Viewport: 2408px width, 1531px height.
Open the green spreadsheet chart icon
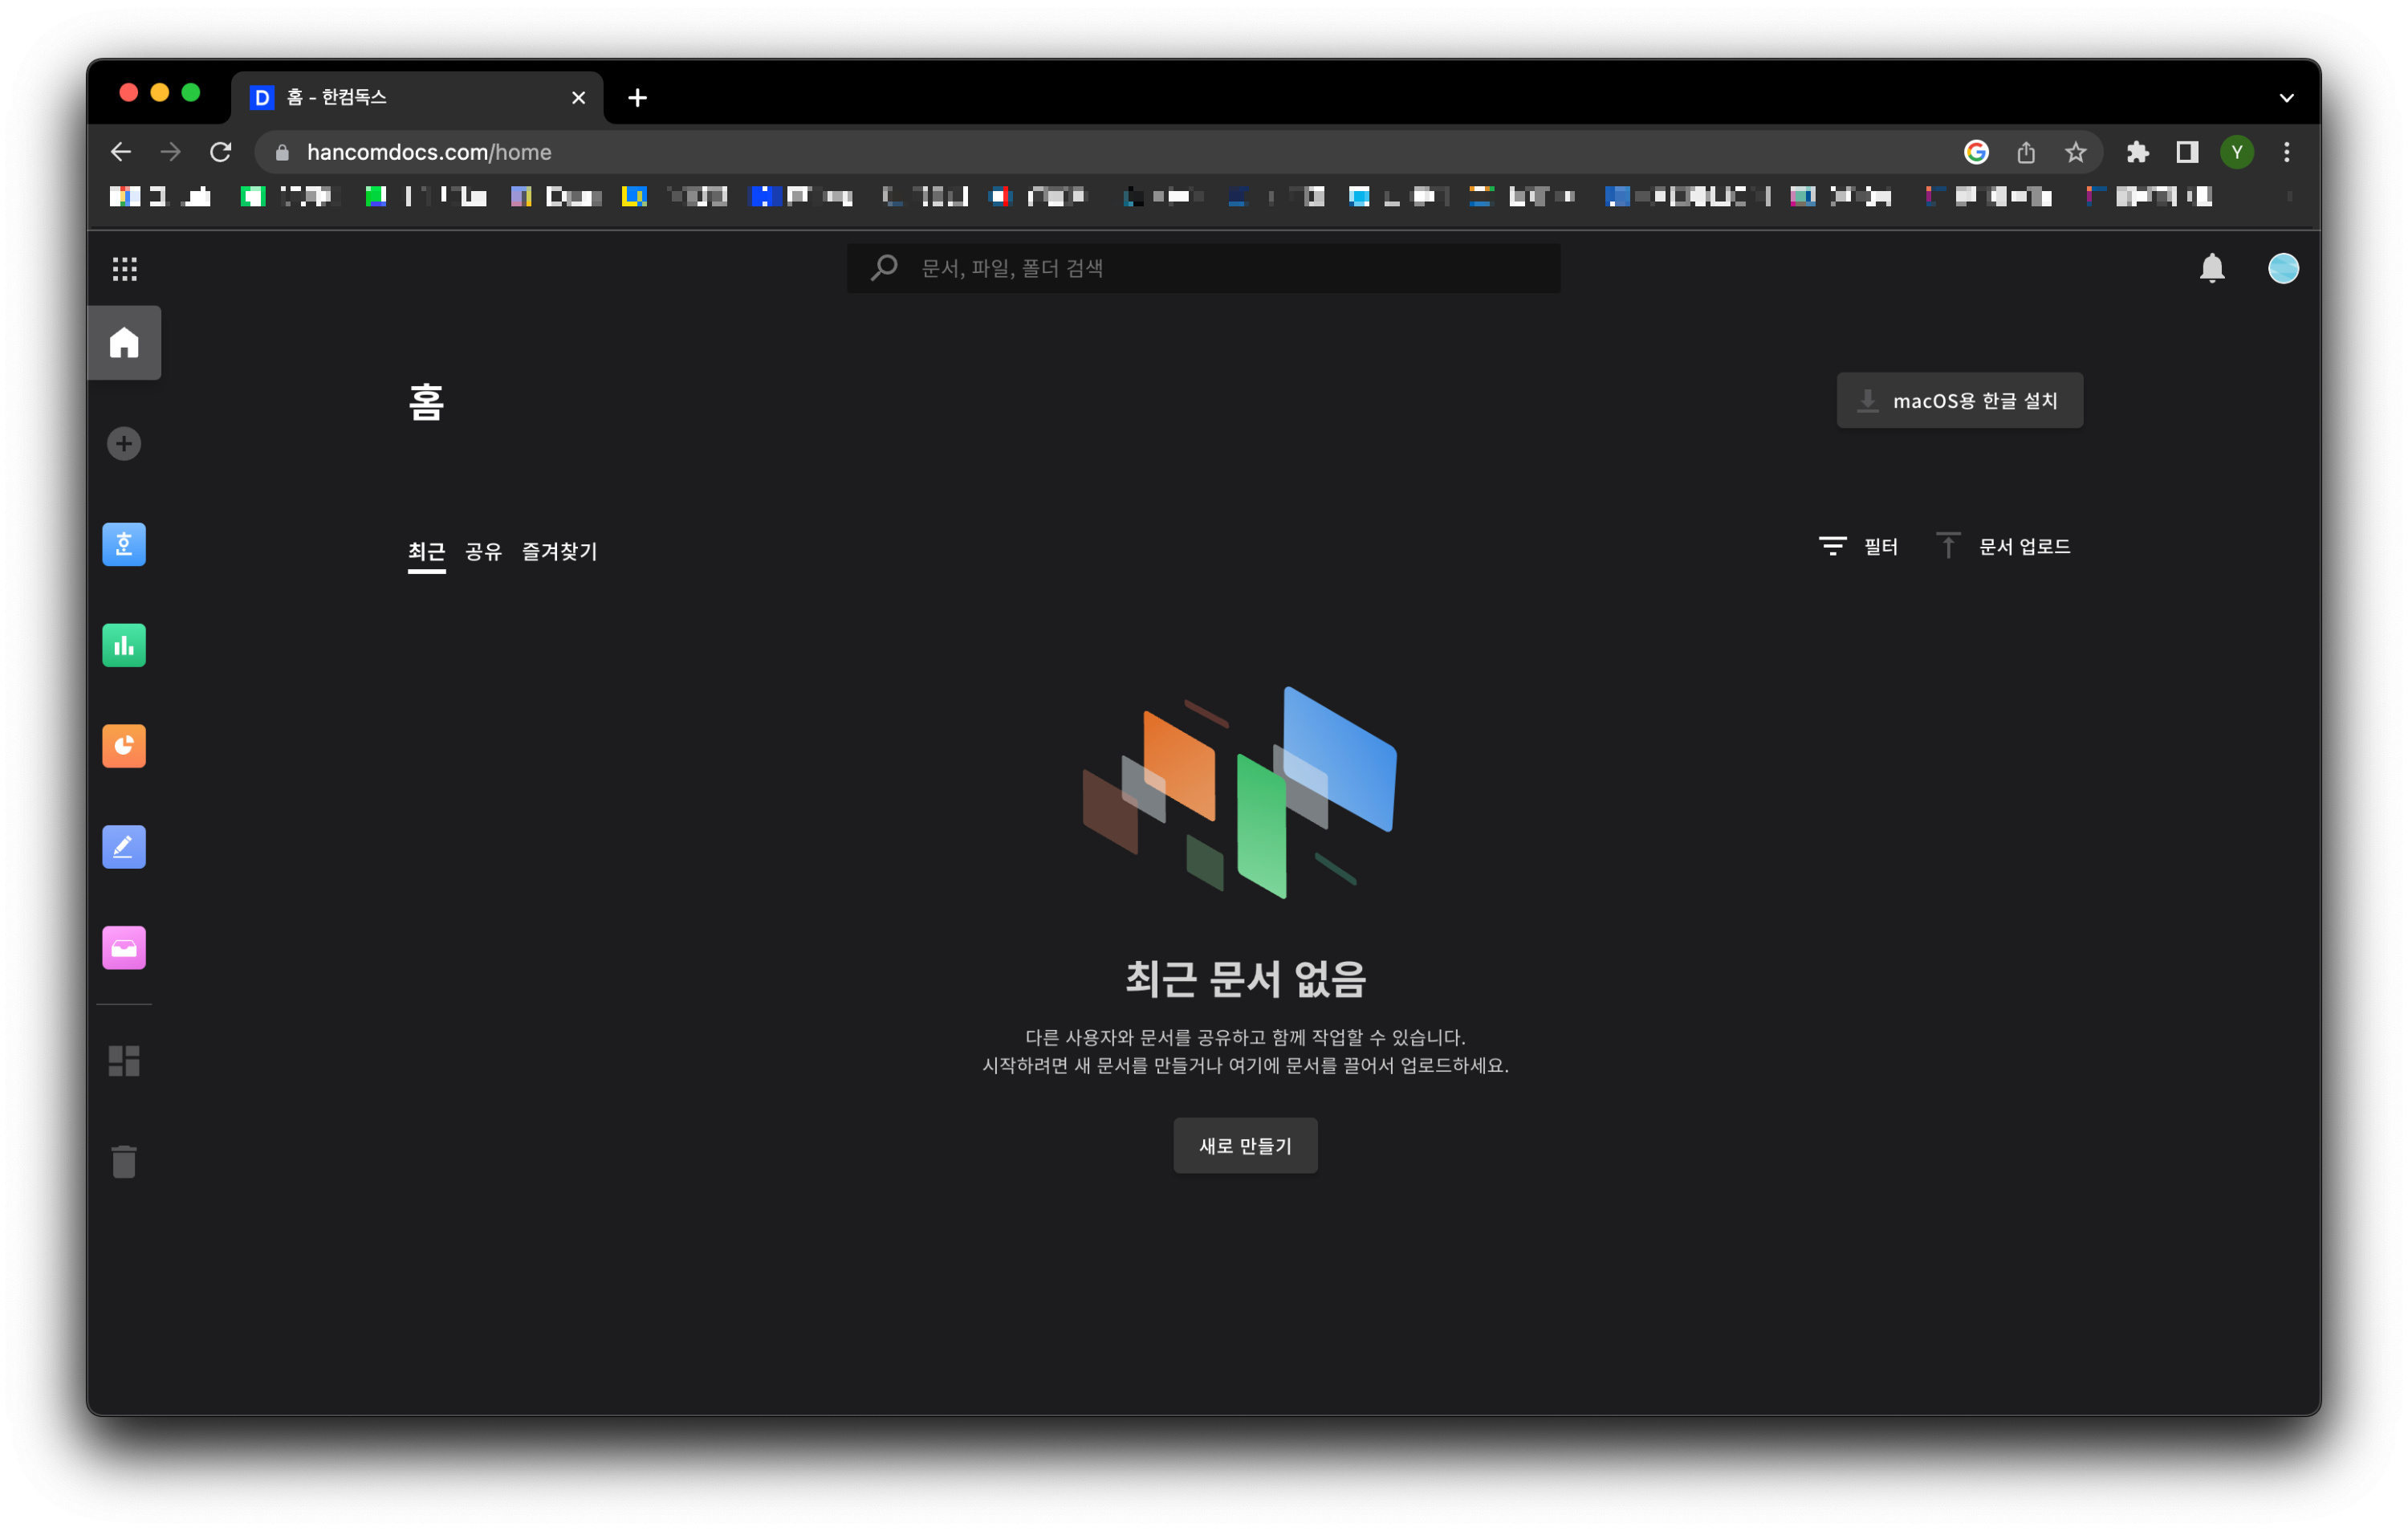click(124, 646)
